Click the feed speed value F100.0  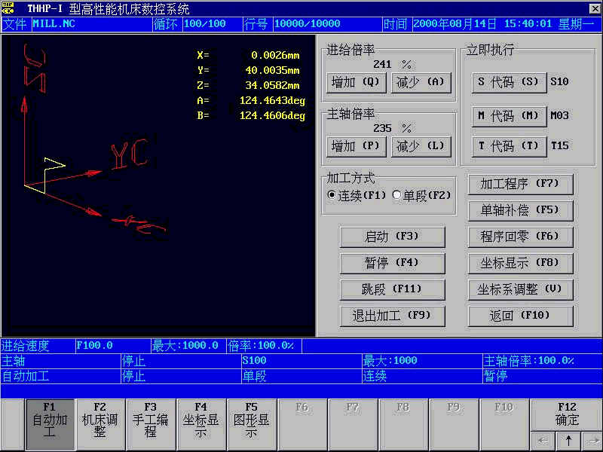click(x=95, y=346)
